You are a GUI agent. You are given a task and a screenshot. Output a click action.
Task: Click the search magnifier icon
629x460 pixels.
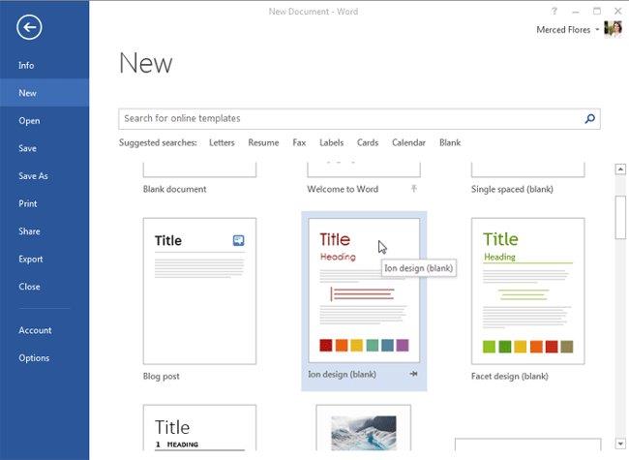pyautogui.click(x=589, y=119)
